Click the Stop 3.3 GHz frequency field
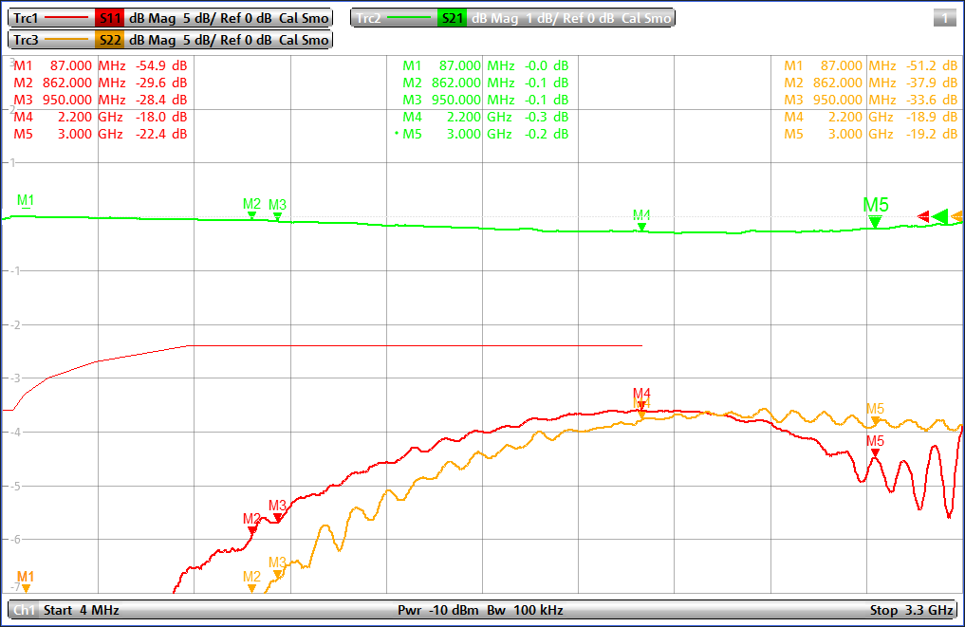Viewport: 965px width, 627px height. point(911,610)
